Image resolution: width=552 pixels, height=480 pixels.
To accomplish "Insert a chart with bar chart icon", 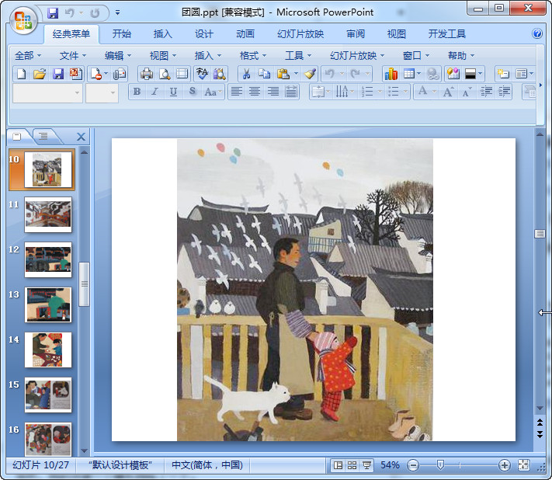I will coord(391,74).
